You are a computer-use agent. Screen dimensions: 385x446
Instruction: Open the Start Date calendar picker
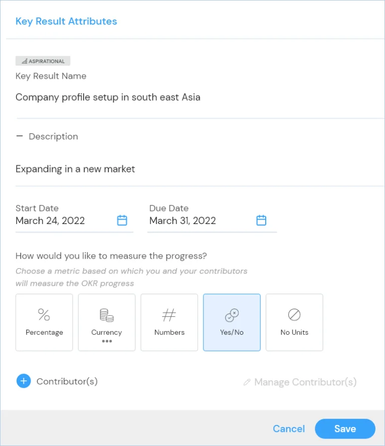point(122,220)
